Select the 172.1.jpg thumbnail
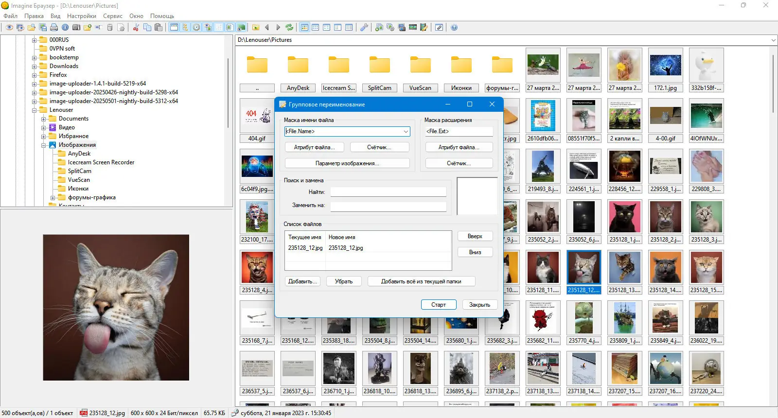 [665, 70]
